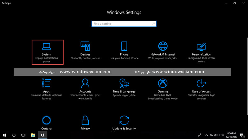The image size is (248, 139).
Task: Open the Devices keyboard and speaker icon
Action: [x=85, y=46]
